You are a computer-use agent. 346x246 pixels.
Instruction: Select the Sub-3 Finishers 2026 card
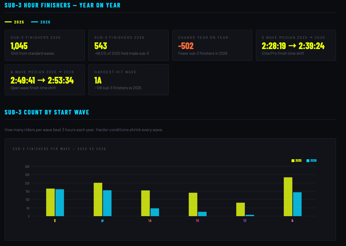pyautogui.click(x=128, y=45)
